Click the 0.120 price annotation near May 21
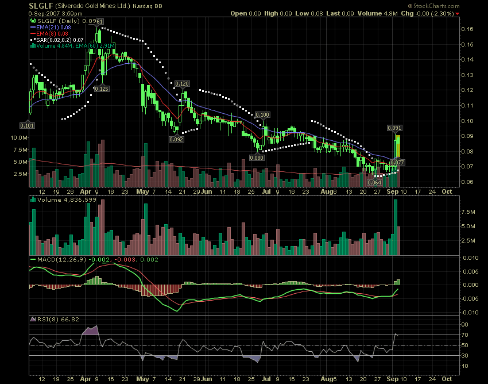Image resolution: width=488 pixels, height=384 pixels. tap(182, 83)
